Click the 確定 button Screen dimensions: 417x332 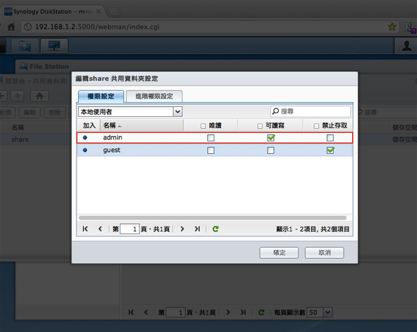279,253
